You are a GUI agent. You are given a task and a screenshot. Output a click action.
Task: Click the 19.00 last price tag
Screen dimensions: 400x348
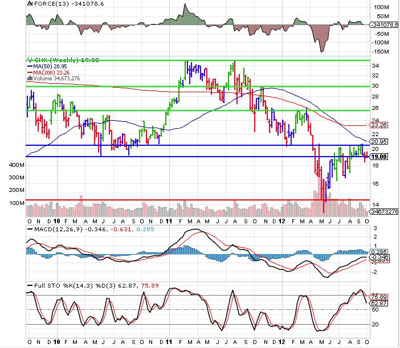click(378, 157)
